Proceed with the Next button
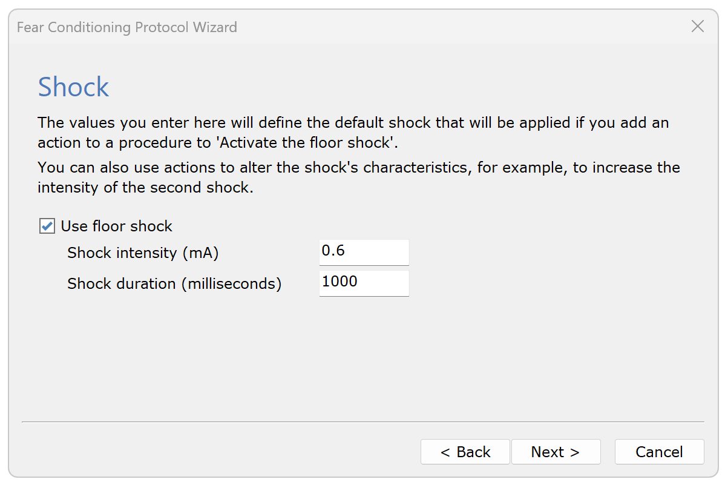Image resolution: width=725 pixels, height=482 pixels. click(556, 452)
